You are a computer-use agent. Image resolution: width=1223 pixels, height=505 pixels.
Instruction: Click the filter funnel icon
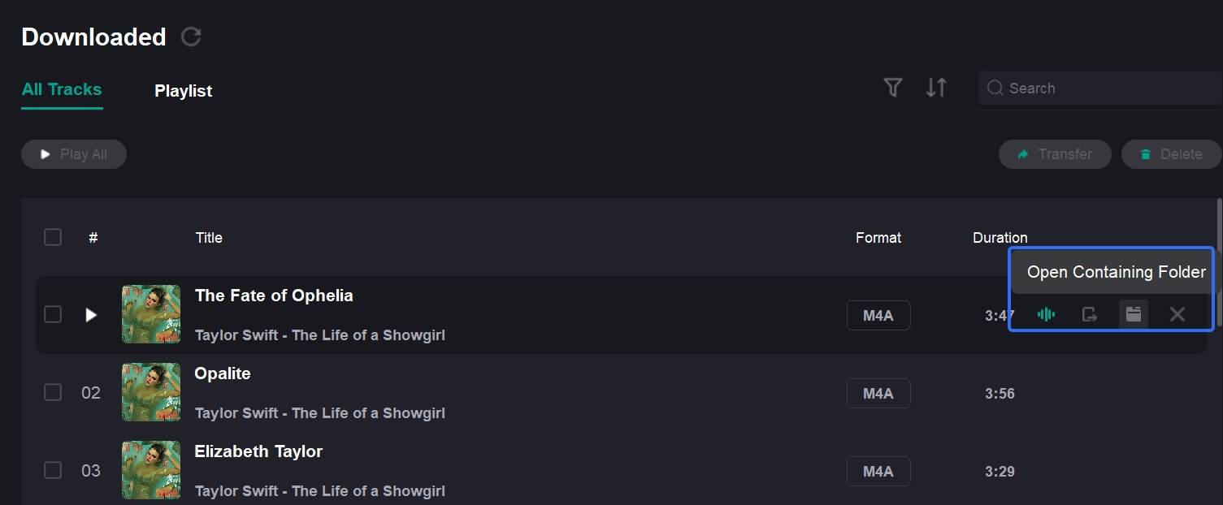(x=892, y=87)
